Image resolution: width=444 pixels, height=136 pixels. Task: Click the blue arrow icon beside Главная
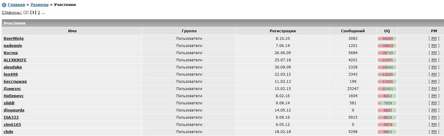4,5
